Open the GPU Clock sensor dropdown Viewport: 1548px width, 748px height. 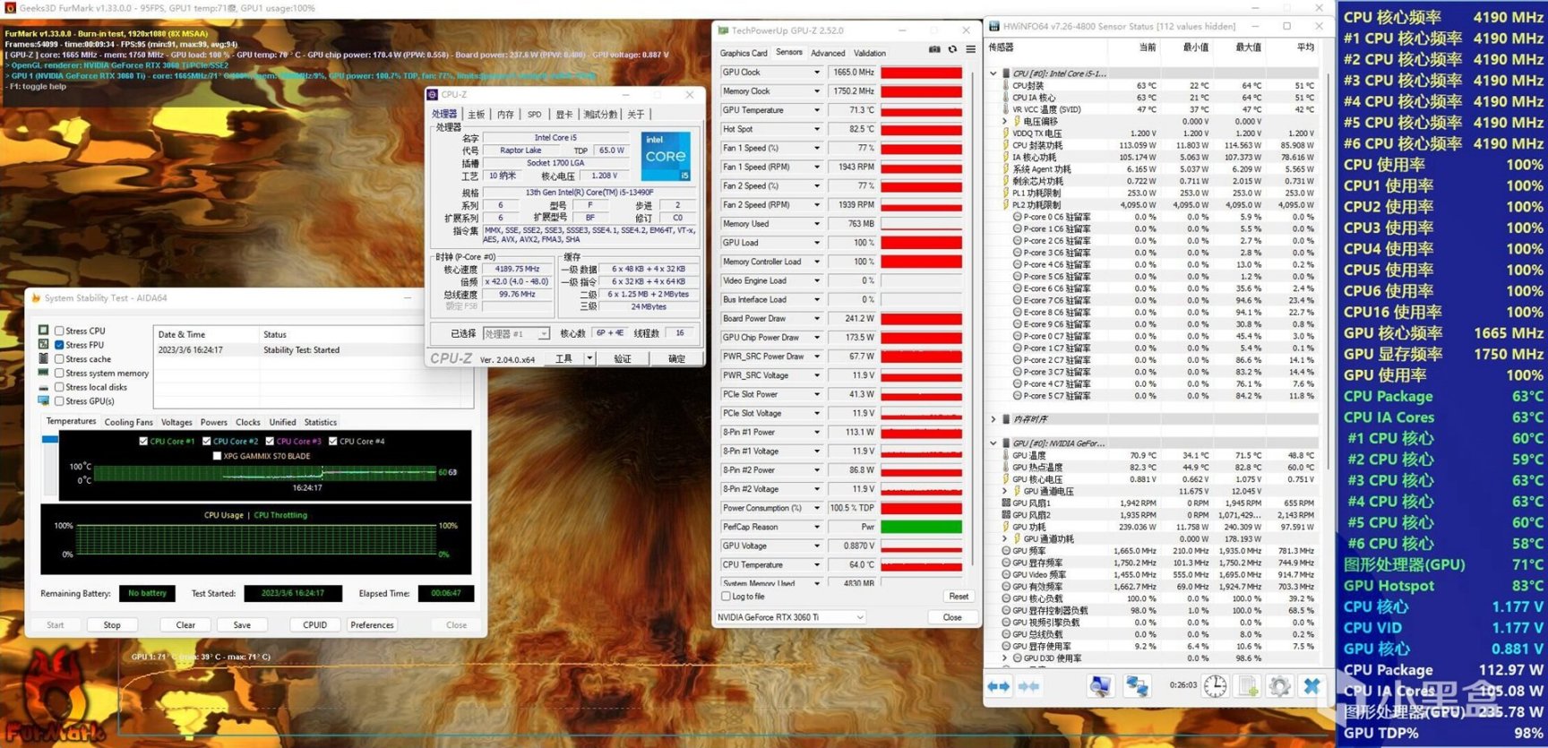(x=816, y=73)
